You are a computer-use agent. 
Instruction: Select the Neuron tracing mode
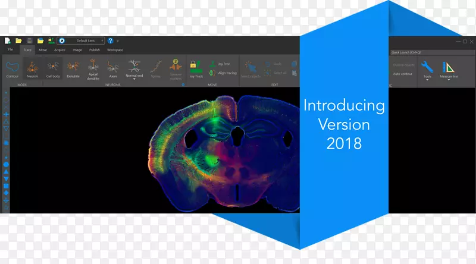click(32, 69)
